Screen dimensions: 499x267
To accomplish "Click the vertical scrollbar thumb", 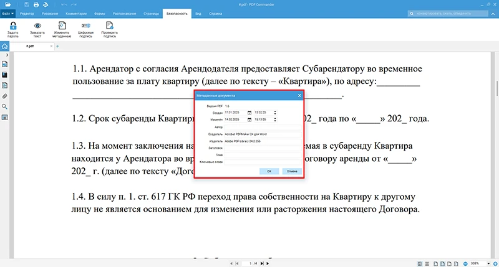I will tap(497, 88).
